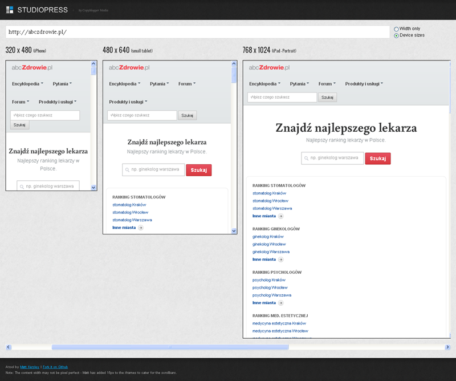The image size is (456, 381).
Task: Click the horizontal scrollbar thumb
Action: 170,347
